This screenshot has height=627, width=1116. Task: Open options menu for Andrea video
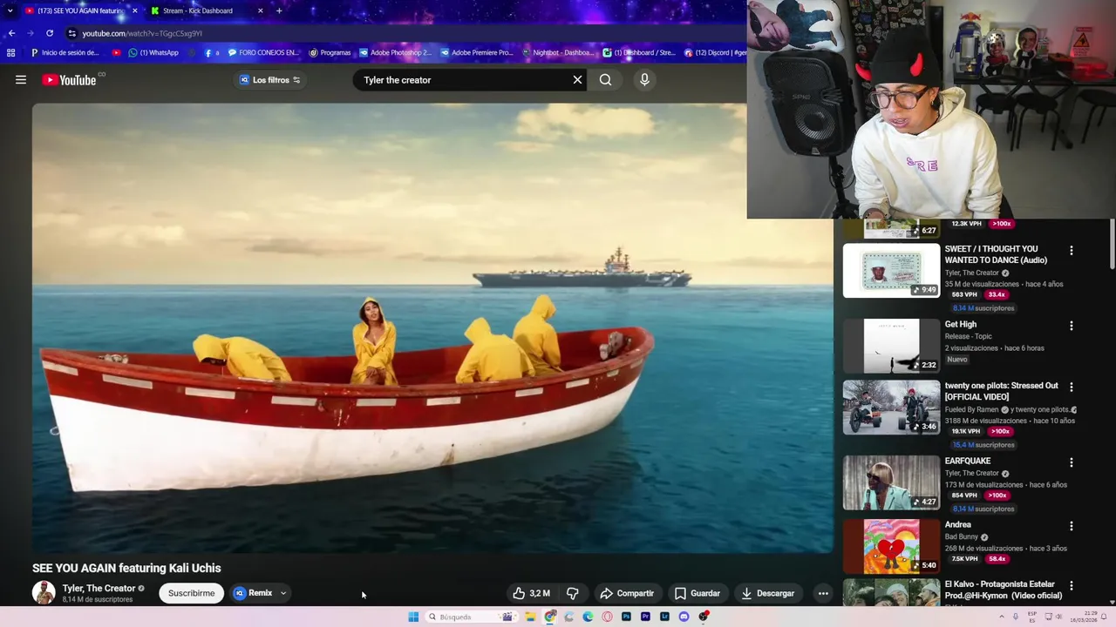point(1072,526)
